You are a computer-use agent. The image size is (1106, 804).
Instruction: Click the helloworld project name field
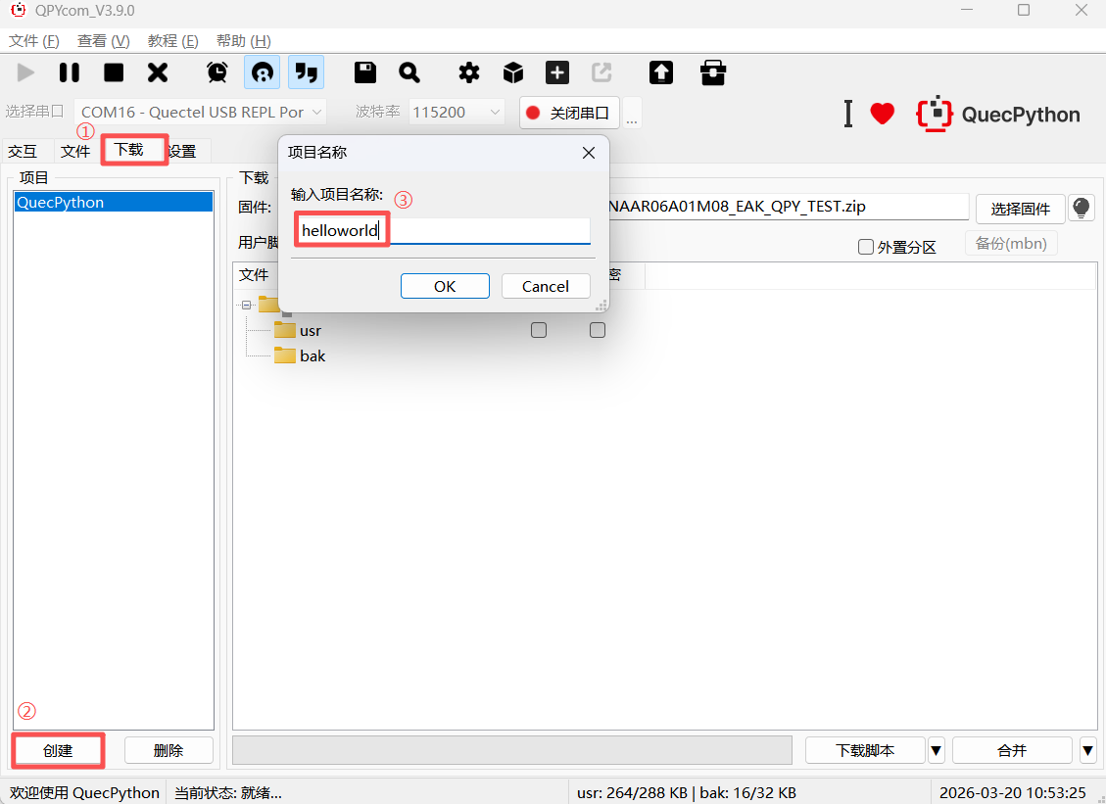tap(445, 231)
